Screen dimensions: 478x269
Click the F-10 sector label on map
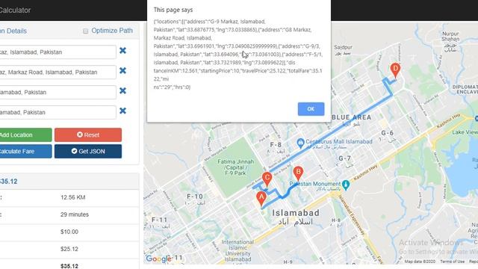click(x=195, y=197)
